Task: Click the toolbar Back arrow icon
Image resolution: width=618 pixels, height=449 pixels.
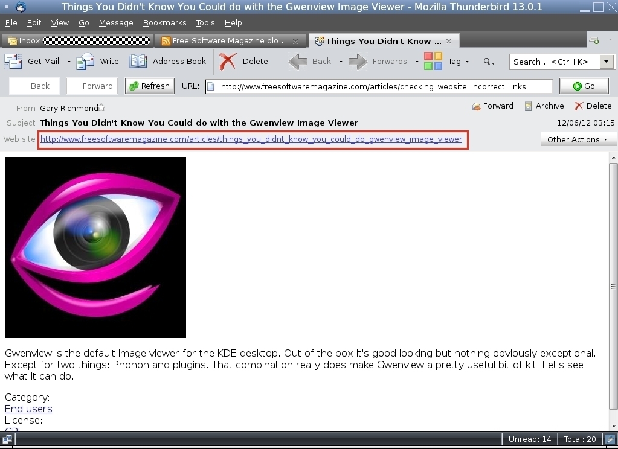Action: (x=298, y=62)
